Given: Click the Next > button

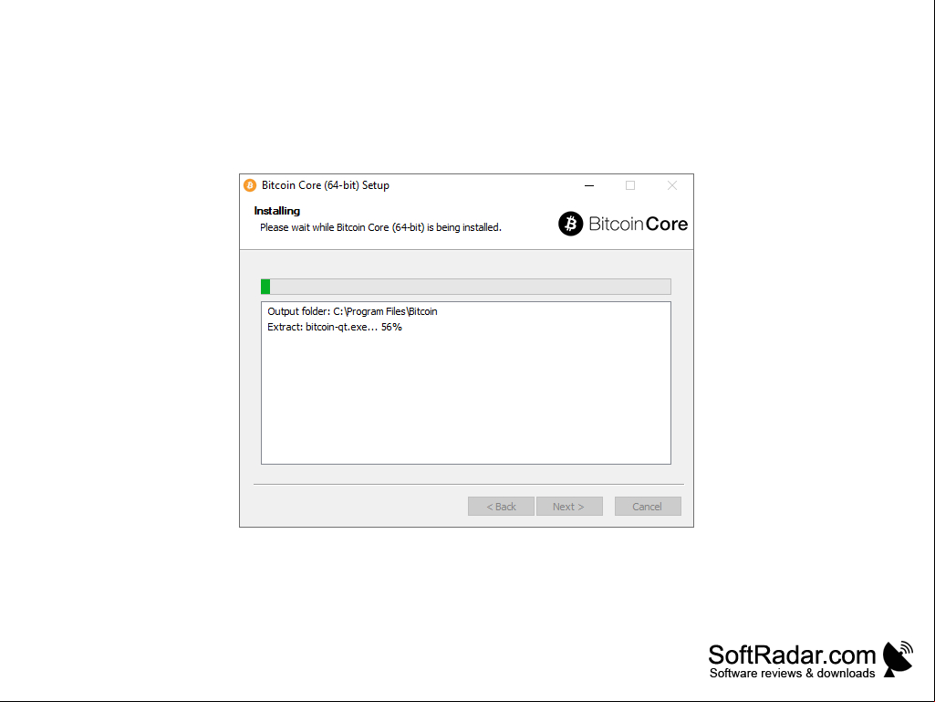Looking at the screenshot, I should 569,507.
